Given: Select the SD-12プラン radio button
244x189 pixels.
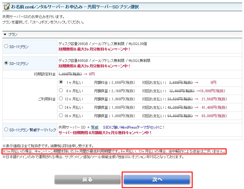Looking at the screenshot, I should (6, 63).
